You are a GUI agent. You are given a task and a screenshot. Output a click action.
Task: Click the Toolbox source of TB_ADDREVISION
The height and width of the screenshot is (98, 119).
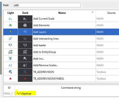pyautogui.click(x=101, y=72)
